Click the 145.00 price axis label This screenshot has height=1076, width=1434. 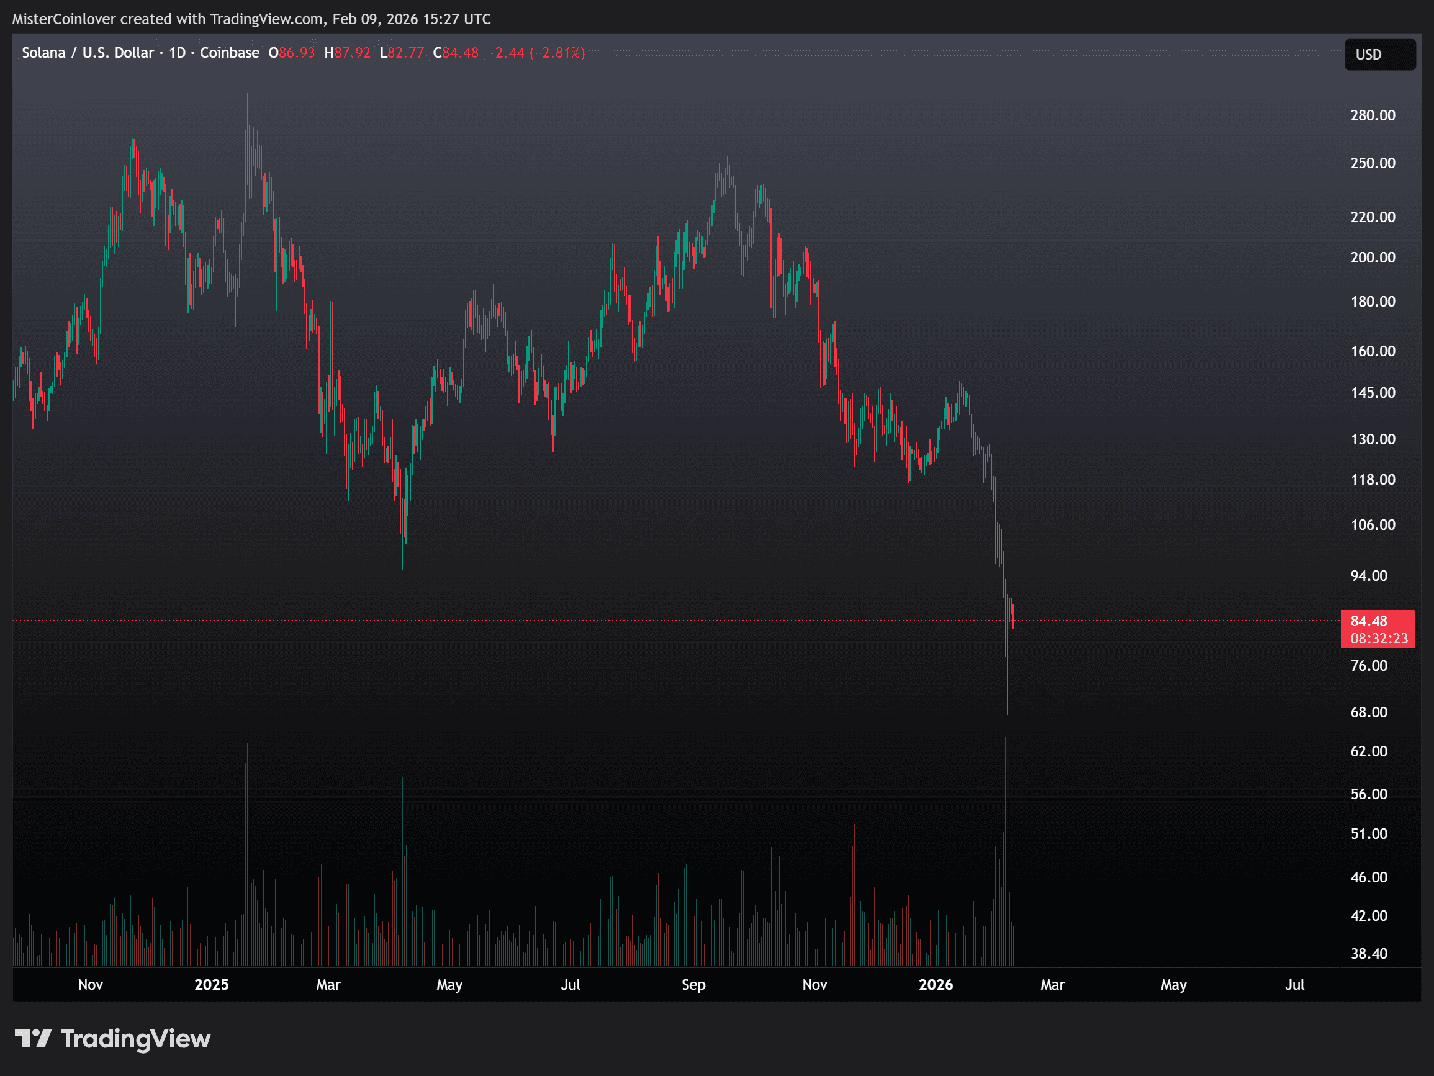[1373, 393]
